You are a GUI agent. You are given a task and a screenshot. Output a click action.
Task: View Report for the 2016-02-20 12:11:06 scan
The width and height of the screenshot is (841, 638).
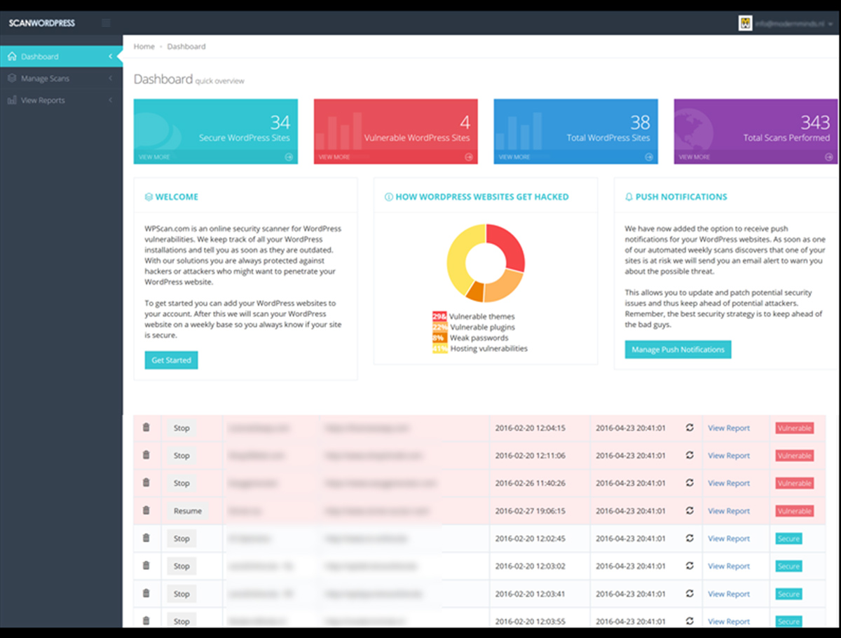729,455
